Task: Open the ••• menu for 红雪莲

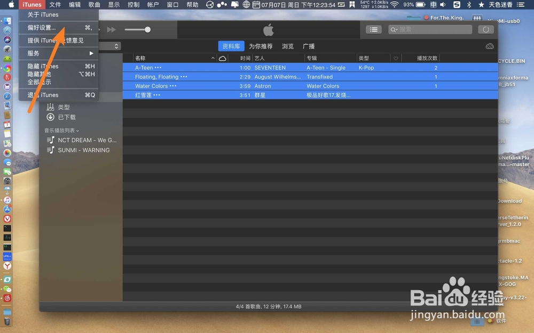Action: tap(156, 95)
